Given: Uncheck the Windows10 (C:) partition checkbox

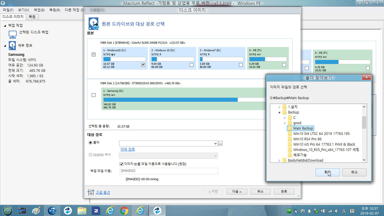Looking at the screenshot, I should [x=143, y=65].
